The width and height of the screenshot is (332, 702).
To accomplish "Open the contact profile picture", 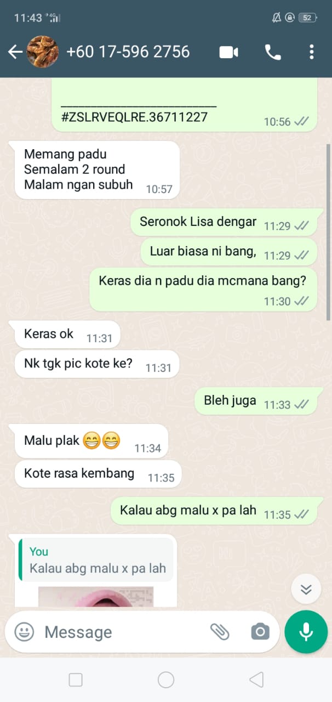I will pyautogui.click(x=43, y=52).
